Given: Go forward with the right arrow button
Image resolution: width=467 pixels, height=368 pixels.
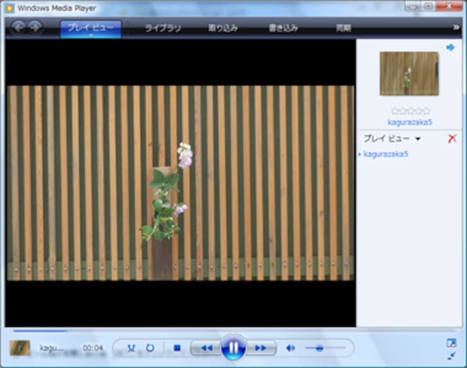Looking at the screenshot, I should click(x=36, y=27).
